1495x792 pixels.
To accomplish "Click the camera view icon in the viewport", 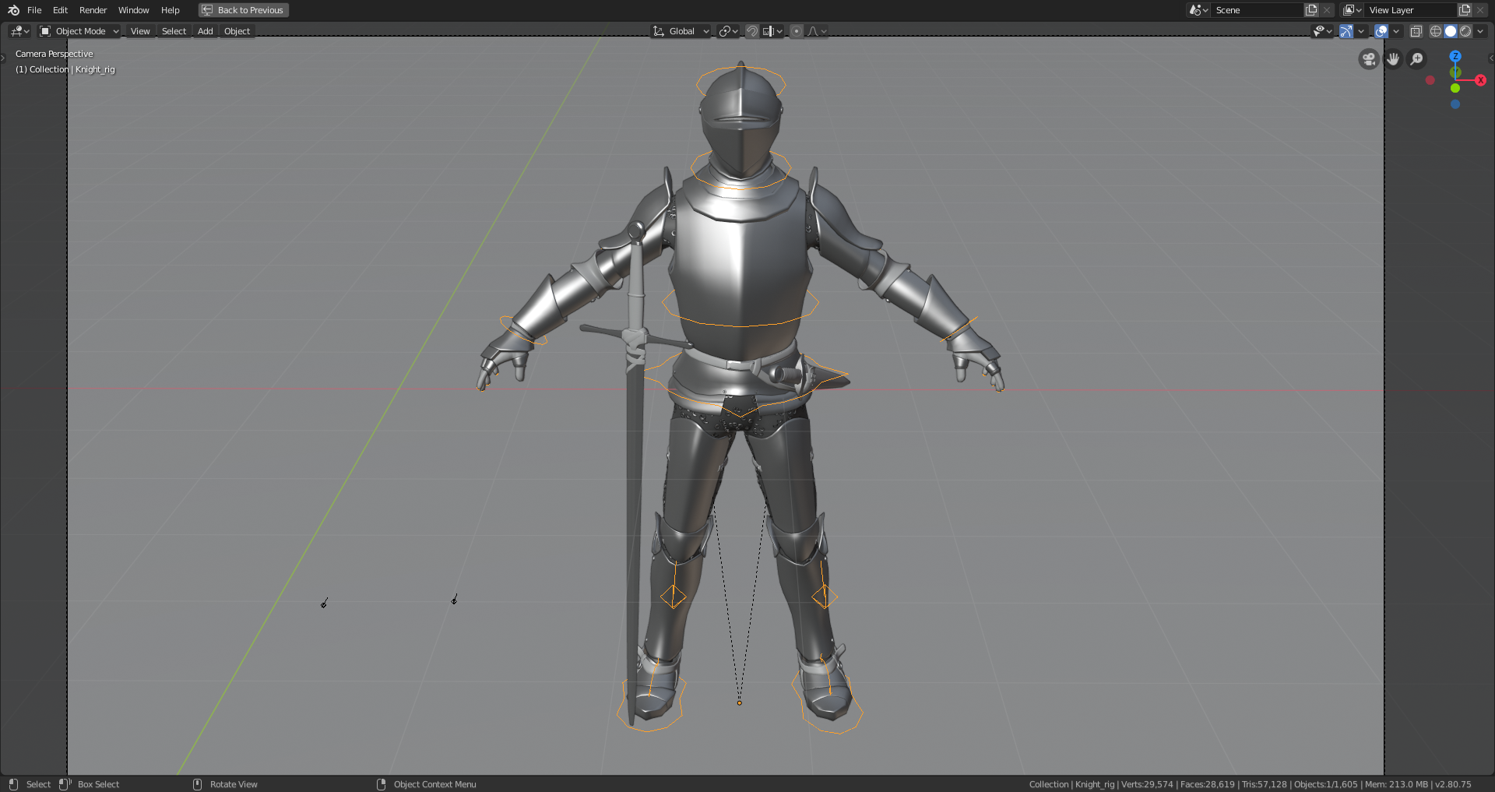I will pyautogui.click(x=1368, y=59).
